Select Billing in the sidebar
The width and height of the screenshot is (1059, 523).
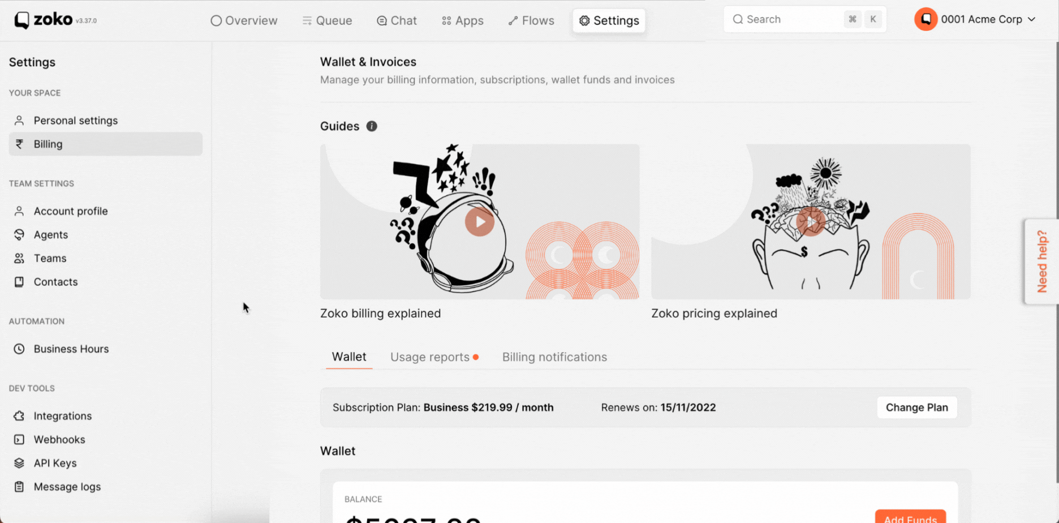[x=106, y=144]
